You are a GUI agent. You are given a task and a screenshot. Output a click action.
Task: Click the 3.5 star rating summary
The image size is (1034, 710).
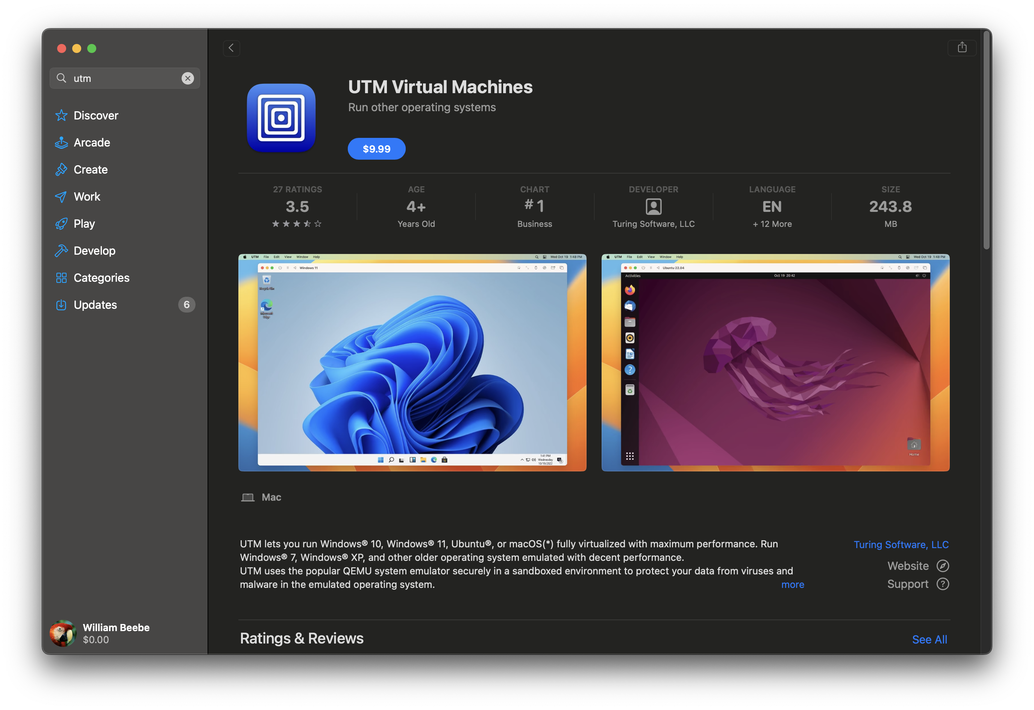(x=297, y=207)
